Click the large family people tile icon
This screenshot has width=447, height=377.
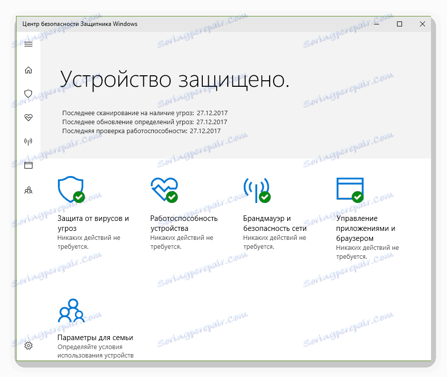(71, 310)
